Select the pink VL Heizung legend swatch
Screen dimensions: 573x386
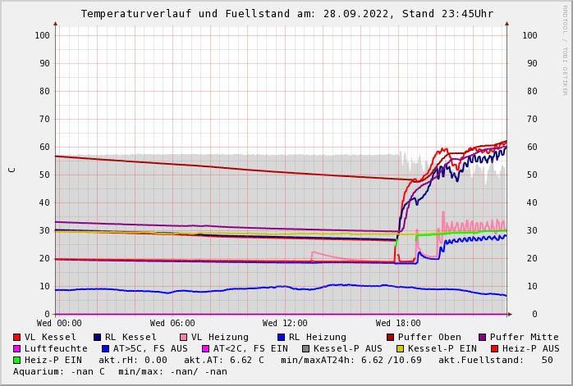click(183, 337)
